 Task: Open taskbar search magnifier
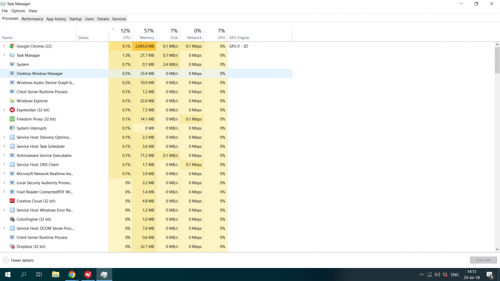[23, 275]
